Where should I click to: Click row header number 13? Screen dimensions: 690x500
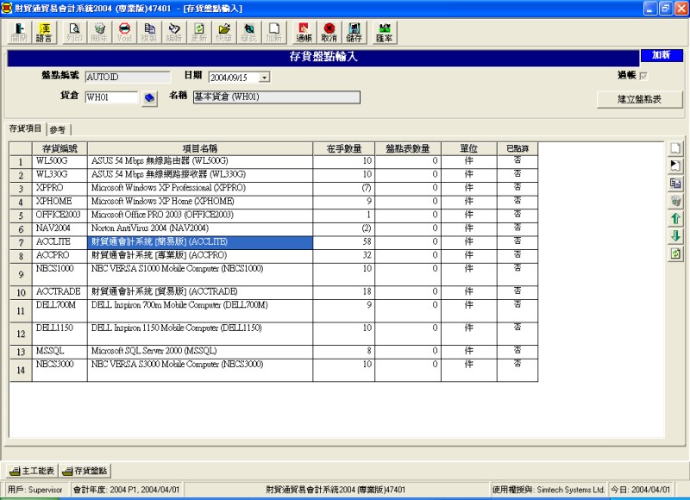[x=21, y=352]
